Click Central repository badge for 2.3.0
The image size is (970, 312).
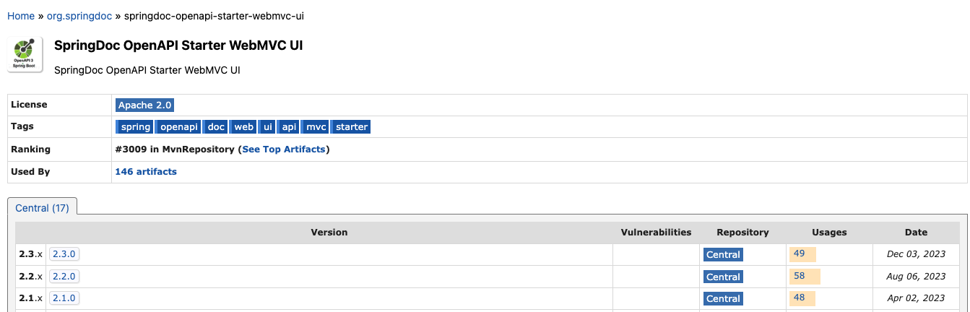723,255
